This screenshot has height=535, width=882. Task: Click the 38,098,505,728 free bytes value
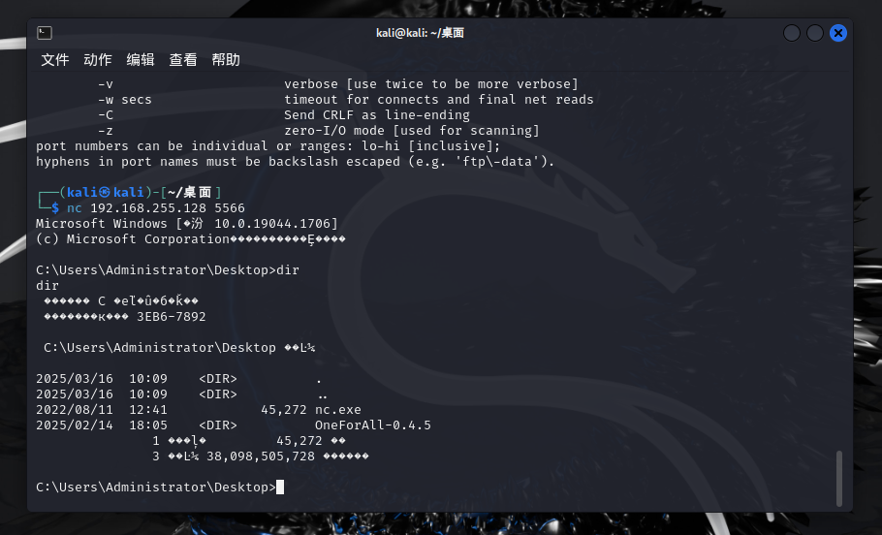(261, 456)
